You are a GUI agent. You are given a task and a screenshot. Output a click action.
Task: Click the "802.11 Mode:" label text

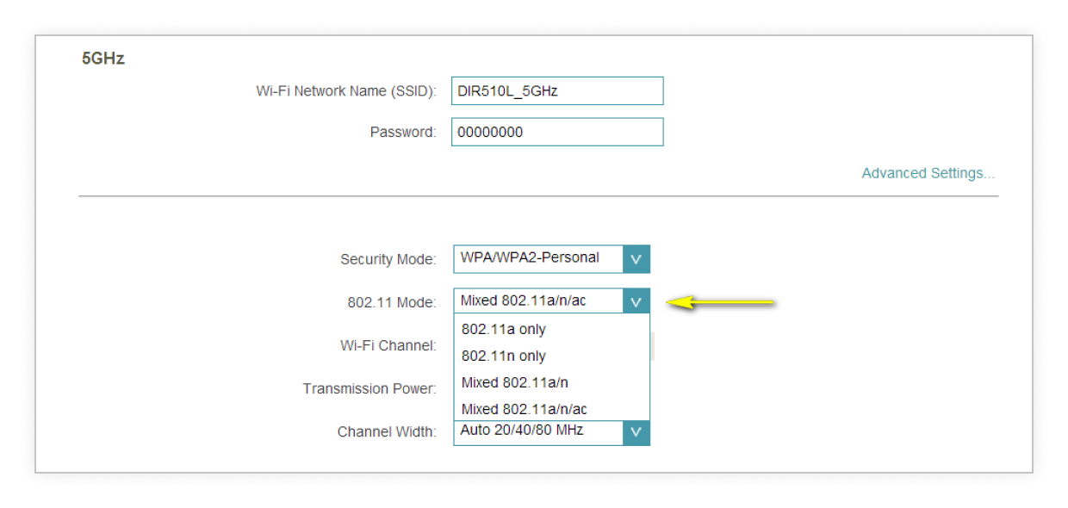pos(391,302)
